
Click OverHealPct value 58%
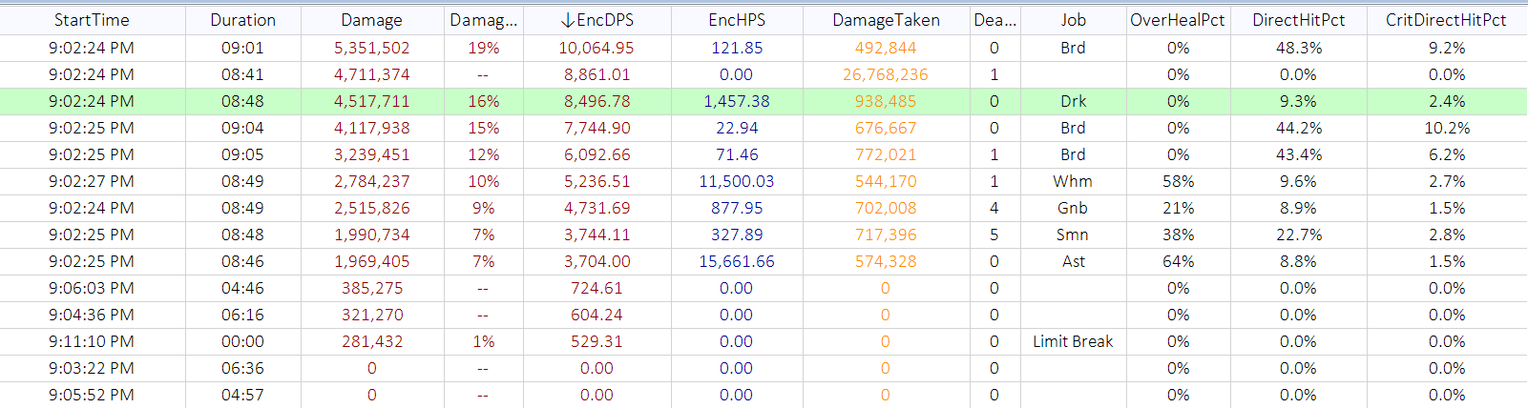coord(1178,181)
